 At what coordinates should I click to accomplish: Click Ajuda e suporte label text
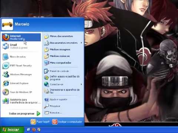pos(59,99)
